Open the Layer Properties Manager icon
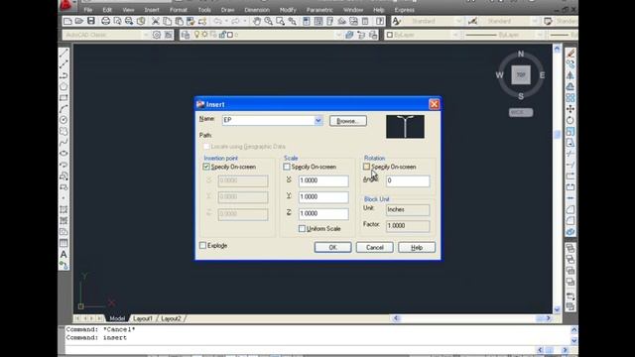The height and width of the screenshot is (357, 635). tap(186, 35)
